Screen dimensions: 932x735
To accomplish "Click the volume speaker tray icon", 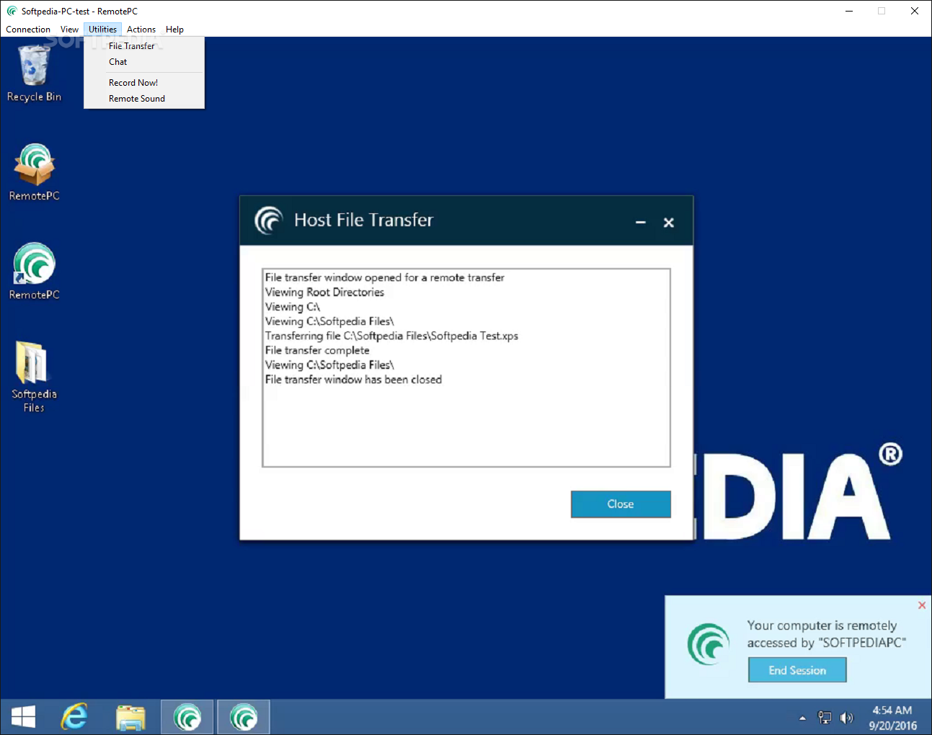I will (x=846, y=718).
